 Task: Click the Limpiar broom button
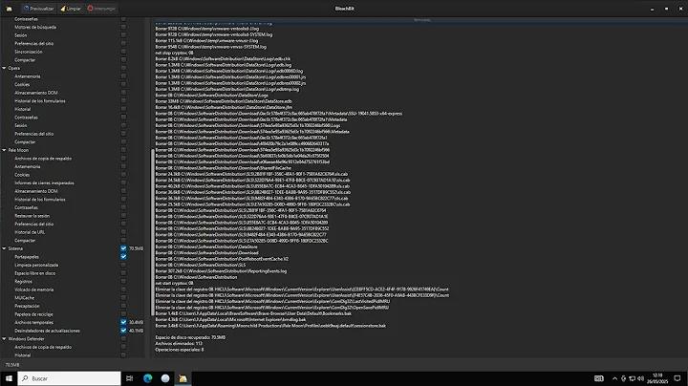[71, 9]
